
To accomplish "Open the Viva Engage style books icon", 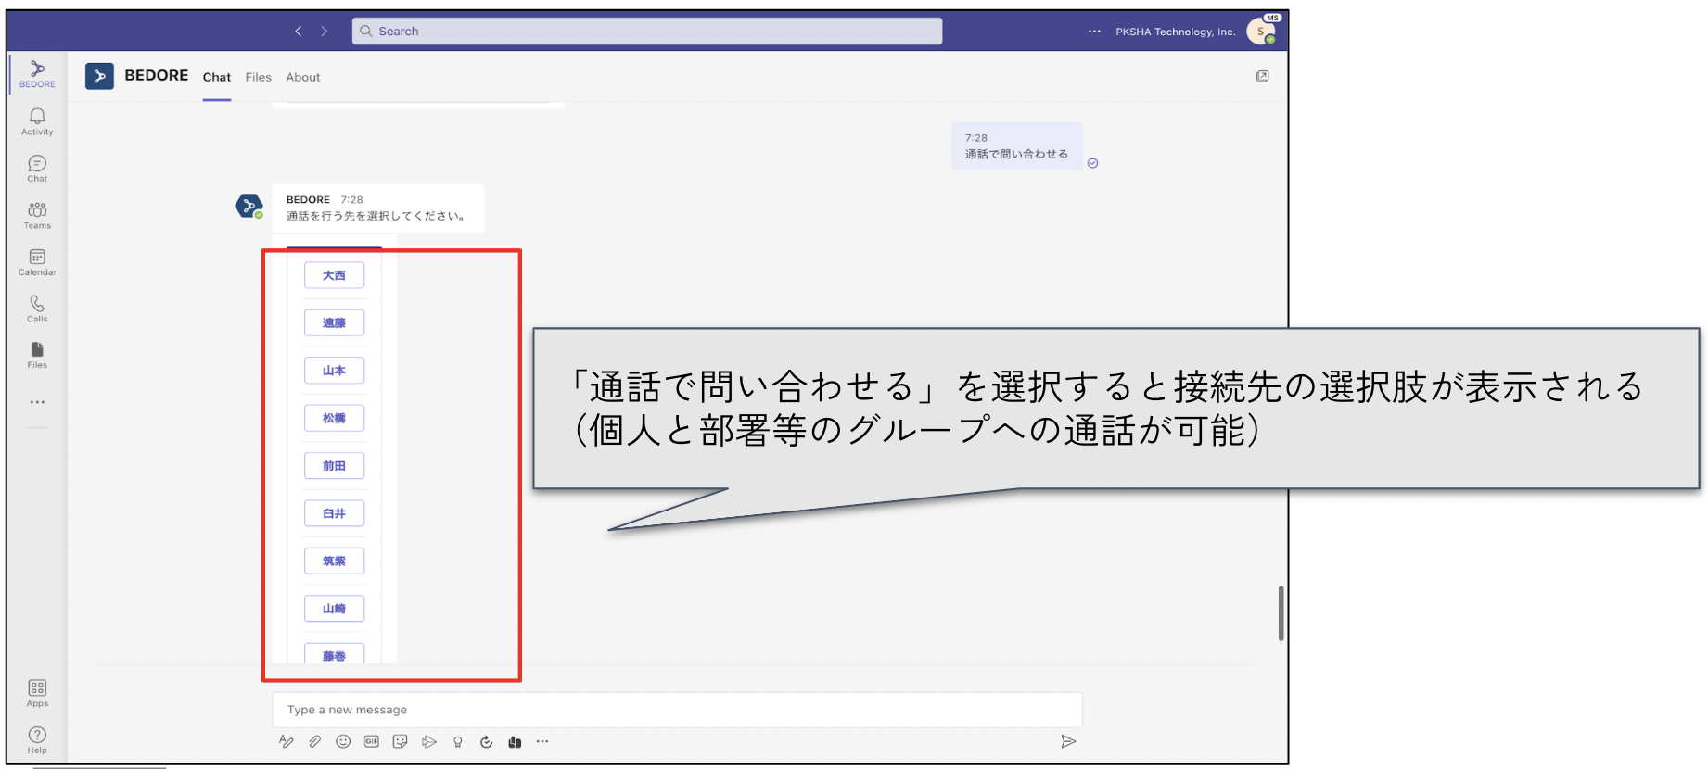I will coord(515,741).
